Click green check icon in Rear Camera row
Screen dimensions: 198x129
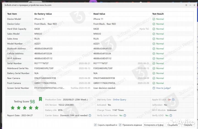[x=154, y=78]
